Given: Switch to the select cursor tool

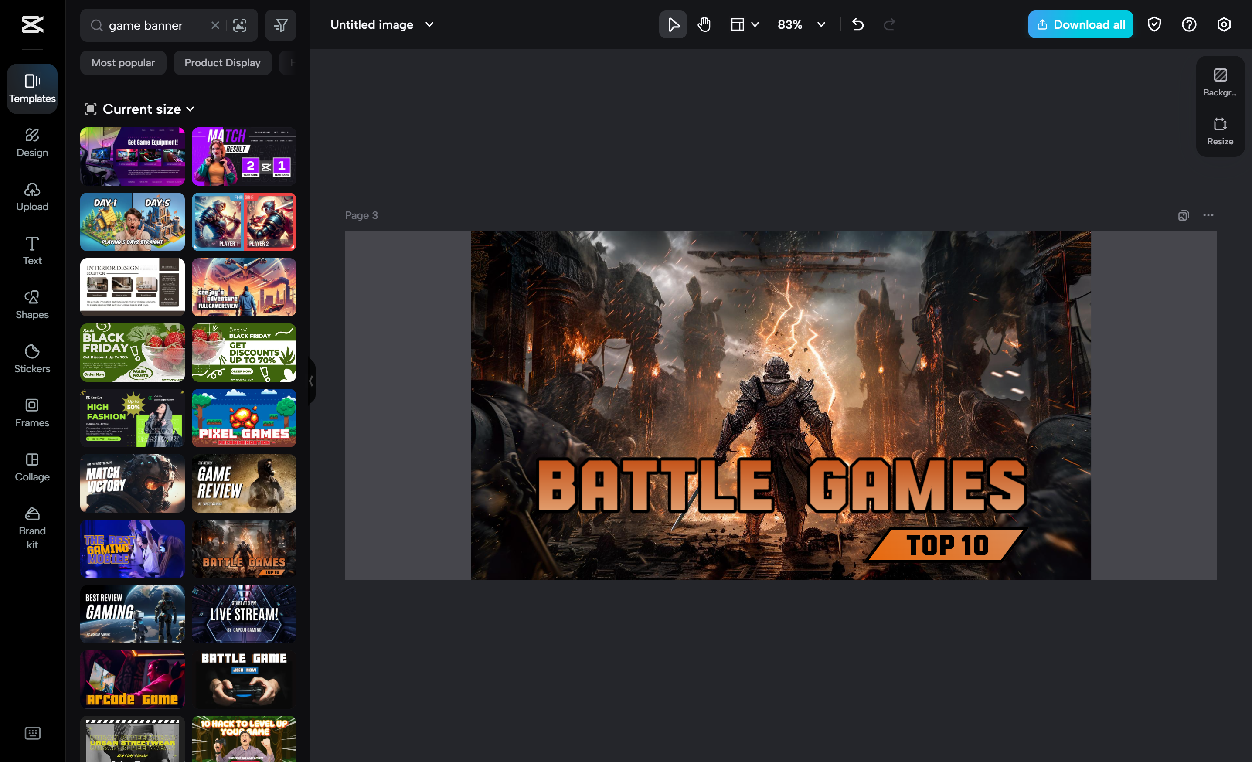Looking at the screenshot, I should pos(672,24).
